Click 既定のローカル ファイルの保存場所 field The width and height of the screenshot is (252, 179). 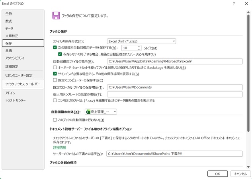tap(175, 88)
